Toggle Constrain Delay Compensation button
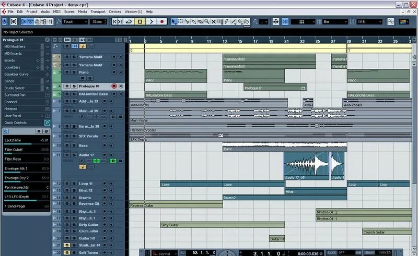This screenshot has width=418, height=256. (14, 21)
